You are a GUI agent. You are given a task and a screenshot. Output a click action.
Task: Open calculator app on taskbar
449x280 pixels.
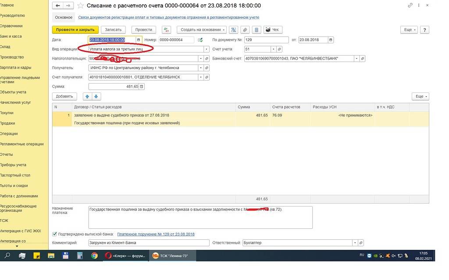[80, 255]
